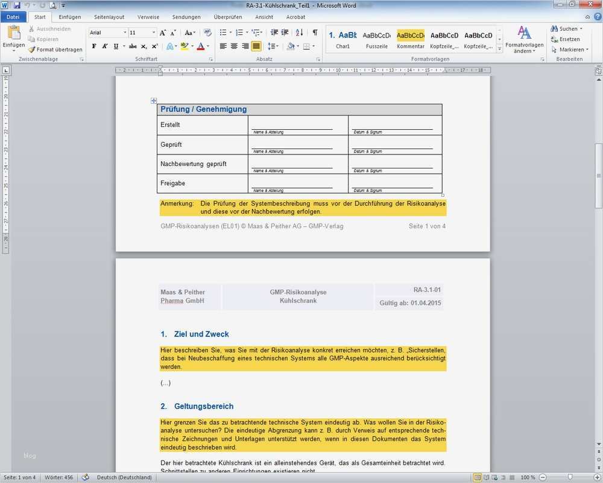Switch to the Verweise tab
This screenshot has width=603, height=483.
[x=148, y=17]
